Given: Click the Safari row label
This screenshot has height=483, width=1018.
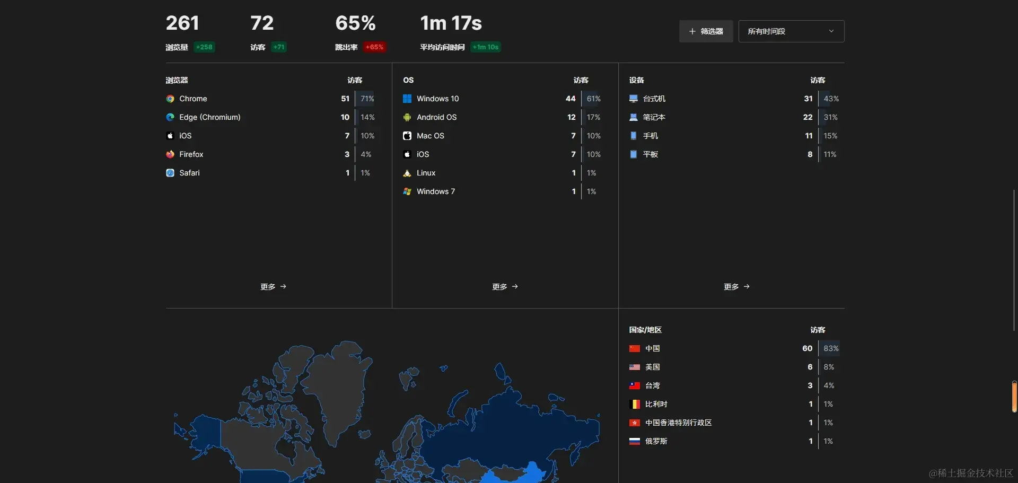Looking at the screenshot, I should click(189, 173).
